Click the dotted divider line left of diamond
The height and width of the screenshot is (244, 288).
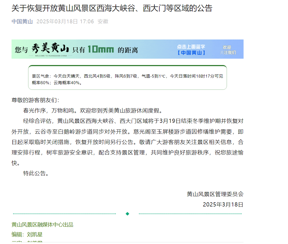64,214
